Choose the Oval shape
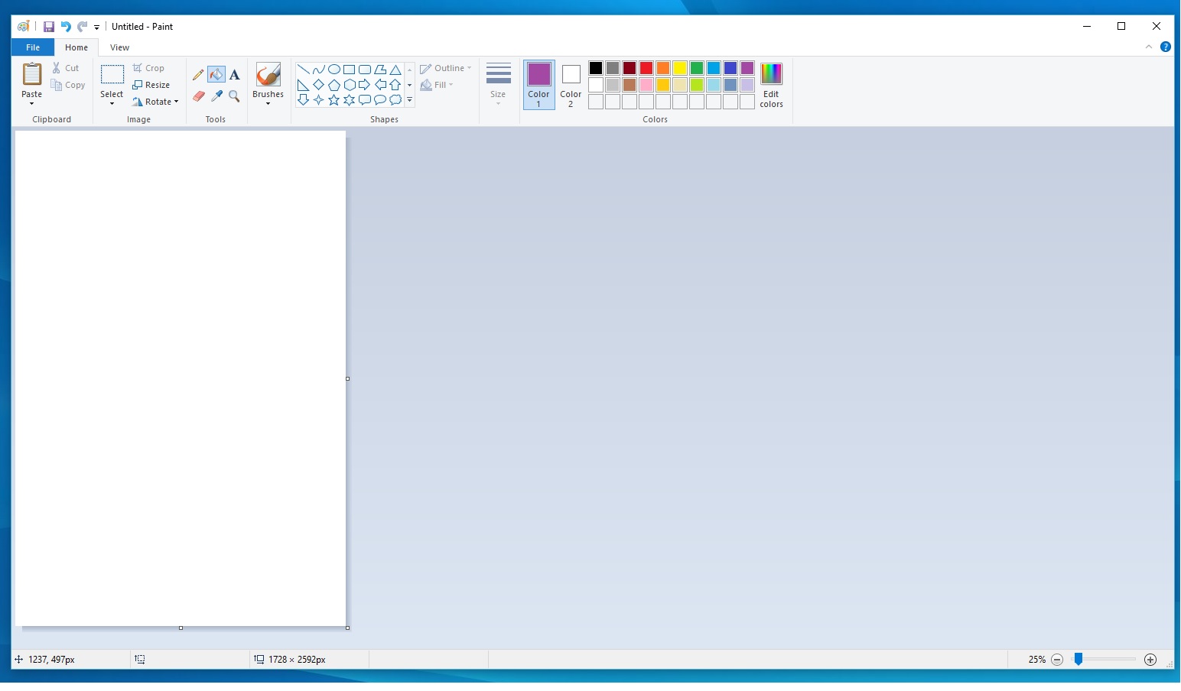Image resolution: width=1181 pixels, height=691 pixels. click(x=334, y=70)
